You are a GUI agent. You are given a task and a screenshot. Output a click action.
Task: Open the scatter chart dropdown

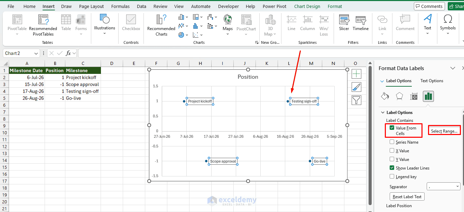197,35
